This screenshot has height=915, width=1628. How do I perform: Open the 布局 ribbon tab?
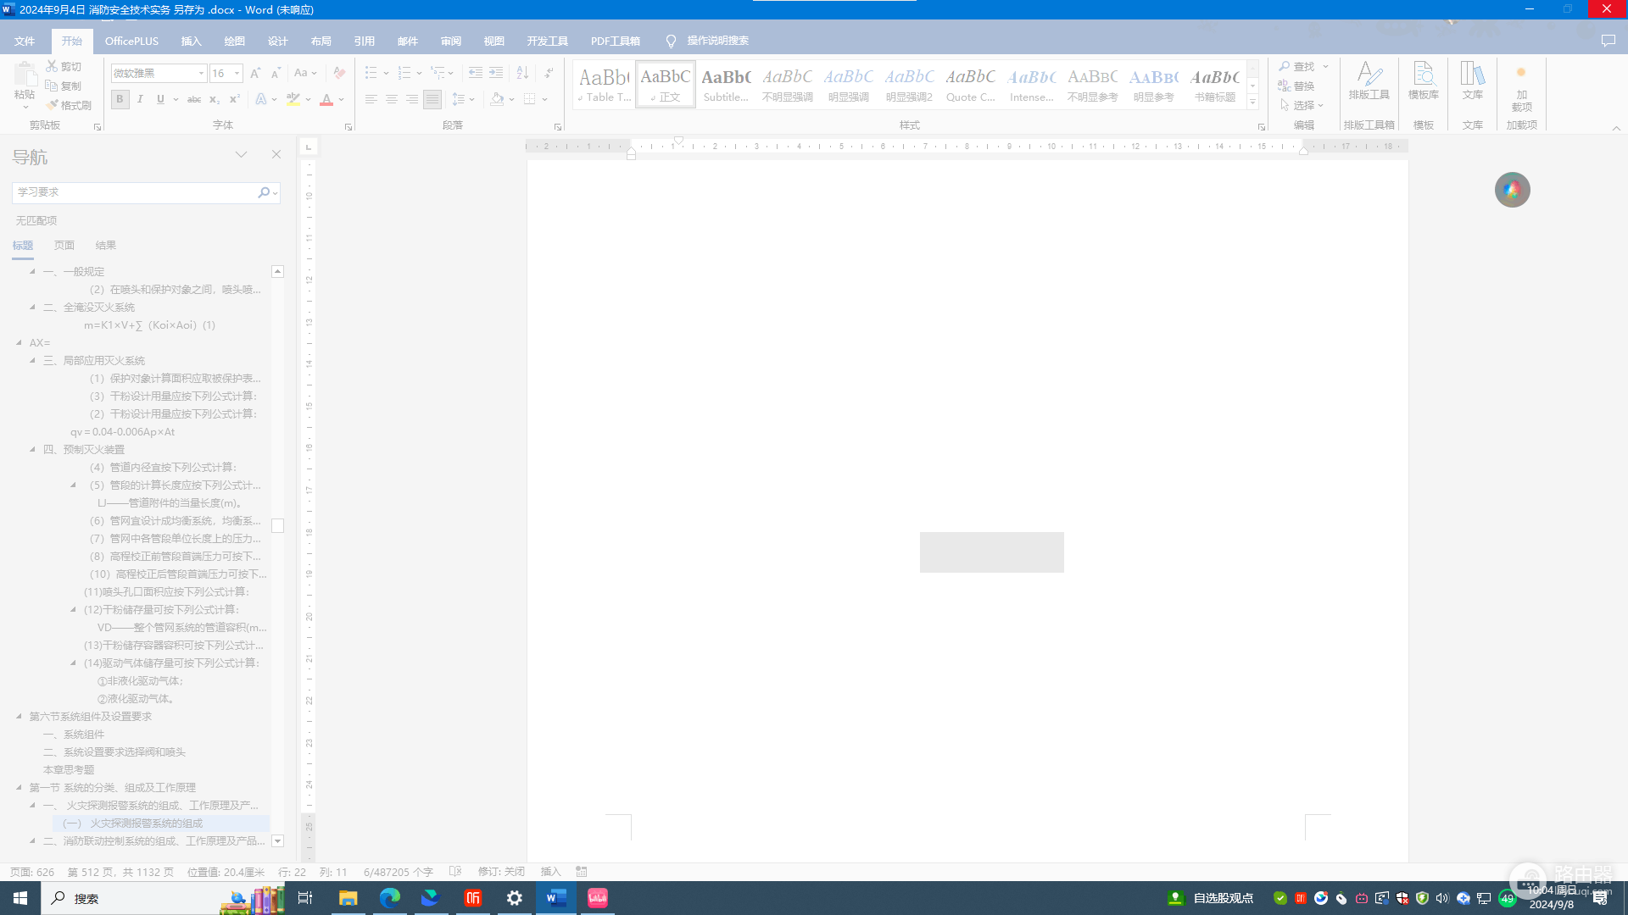coord(321,41)
